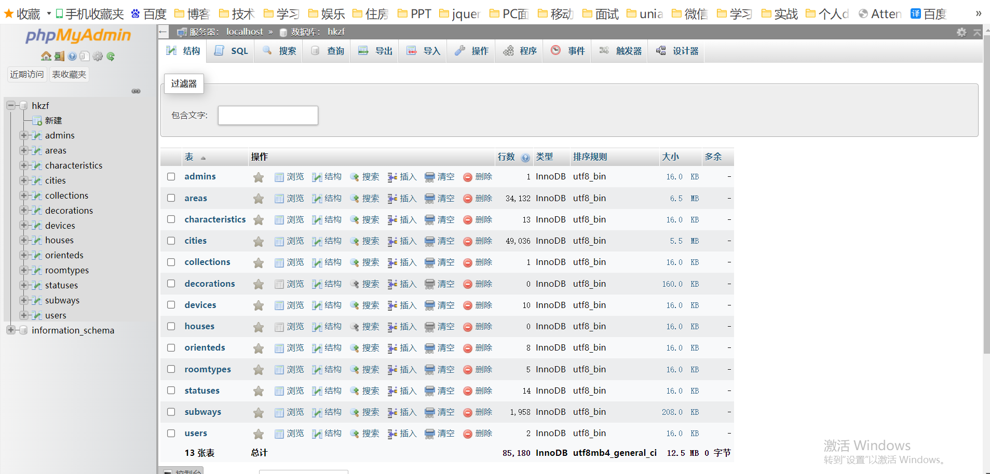Click the localhost server breadcrumb link
This screenshot has width=990, height=474.
[245, 32]
